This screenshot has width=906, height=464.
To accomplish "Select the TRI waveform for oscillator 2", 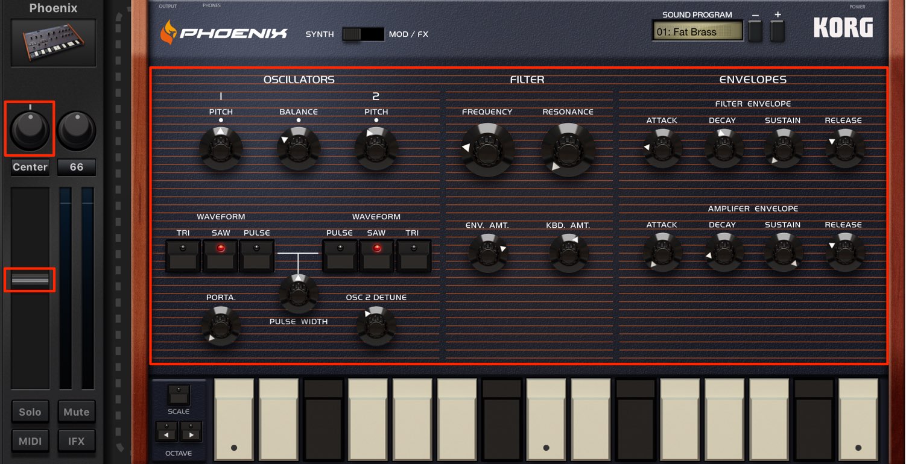I will 413,256.
